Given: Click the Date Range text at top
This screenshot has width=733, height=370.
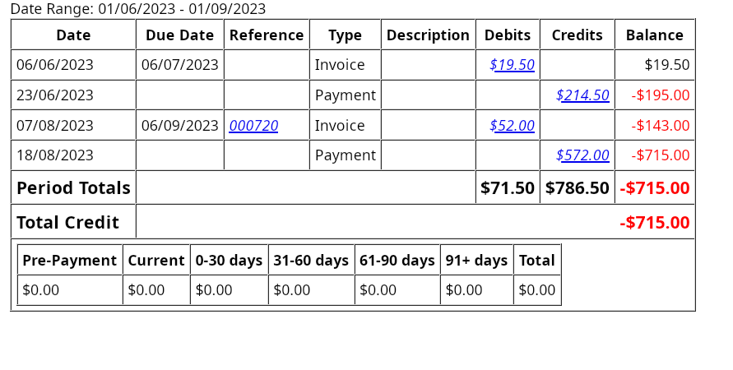Looking at the screenshot, I should 137,9.
